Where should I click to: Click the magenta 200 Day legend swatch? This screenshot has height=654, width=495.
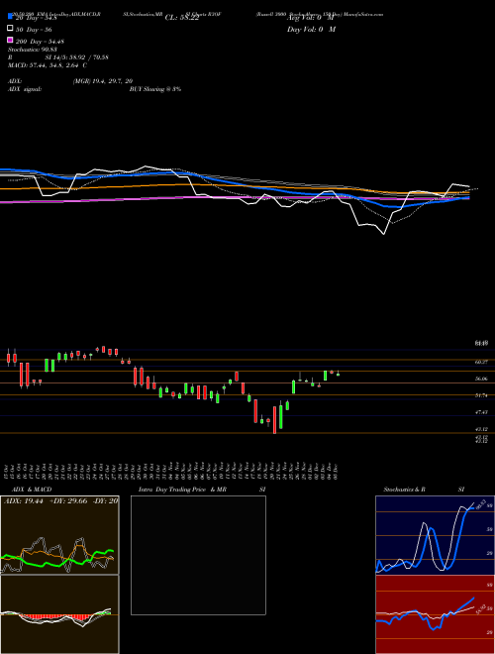(10, 40)
